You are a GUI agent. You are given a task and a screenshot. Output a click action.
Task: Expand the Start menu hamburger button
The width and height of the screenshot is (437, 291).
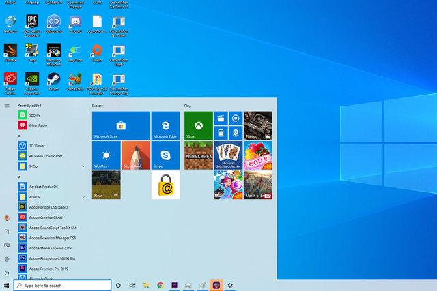pos(7,106)
